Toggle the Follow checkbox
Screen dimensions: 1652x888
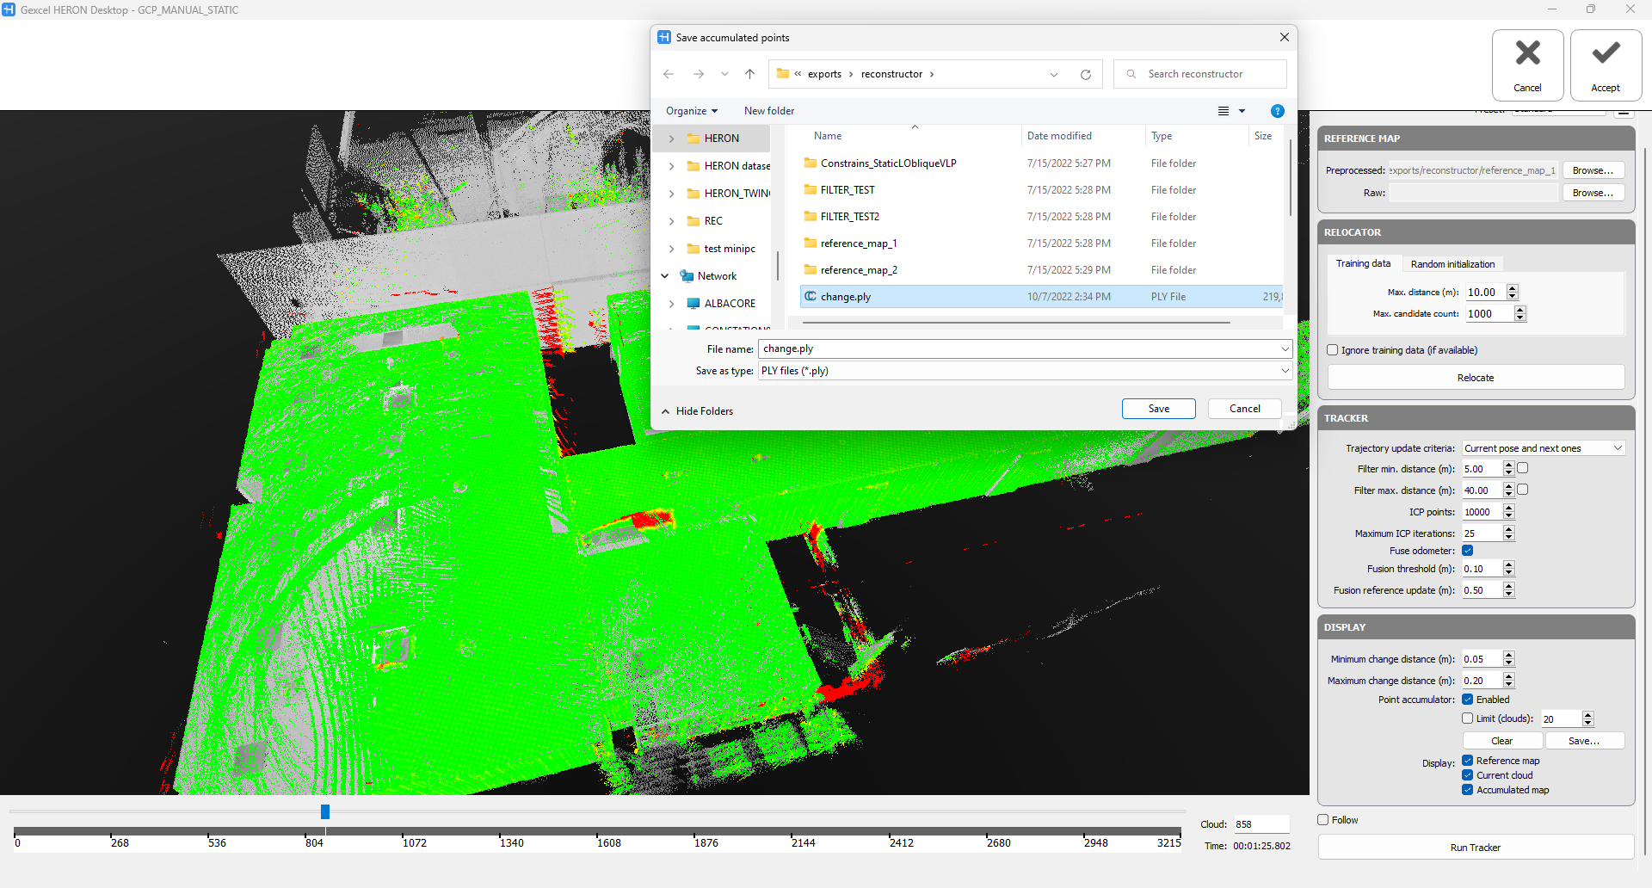coord(1323,820)
